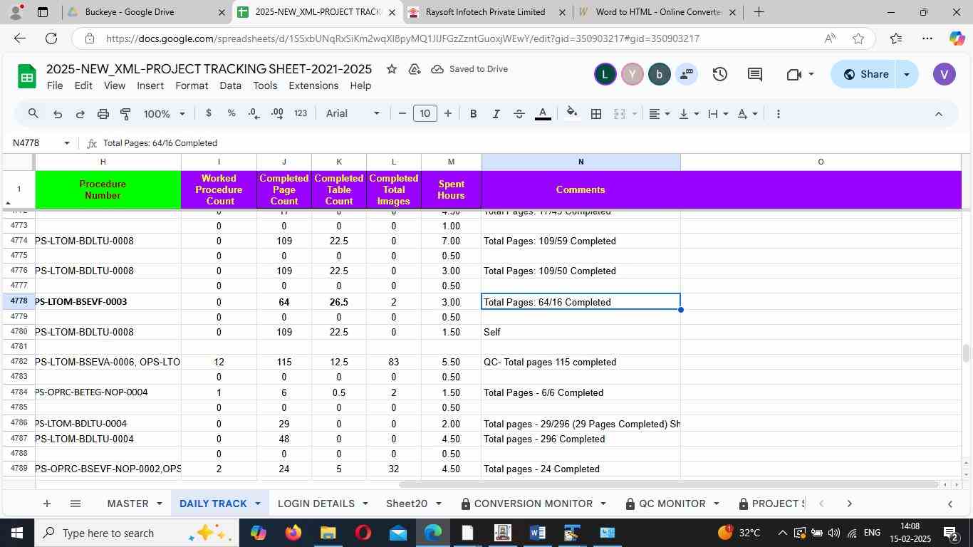This screenshot has height=547, width=973.
Task: Toggle strikethrough formatting
Action: point(519,114)
